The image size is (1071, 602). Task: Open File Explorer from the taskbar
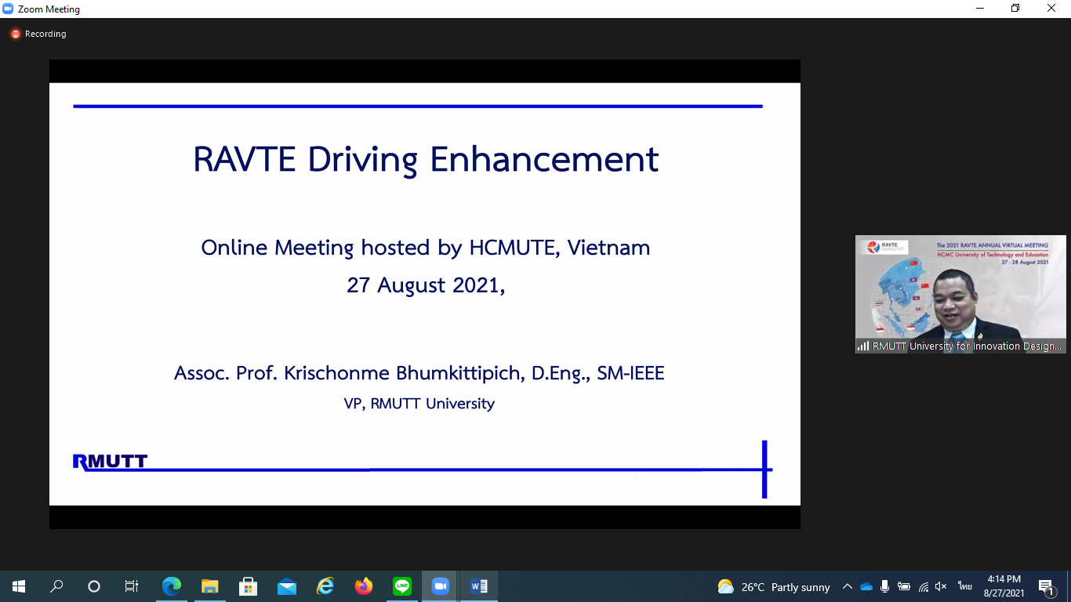pyautogui.click(x=209, y=586)
